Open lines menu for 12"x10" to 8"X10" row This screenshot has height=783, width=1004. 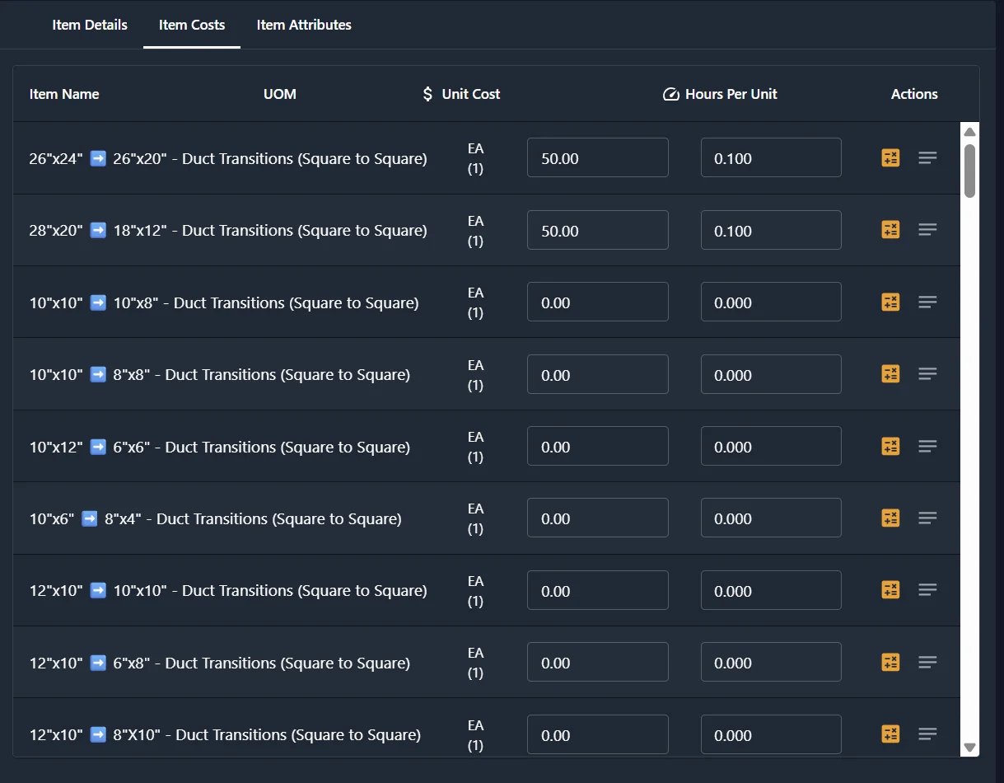pos(927,734)
